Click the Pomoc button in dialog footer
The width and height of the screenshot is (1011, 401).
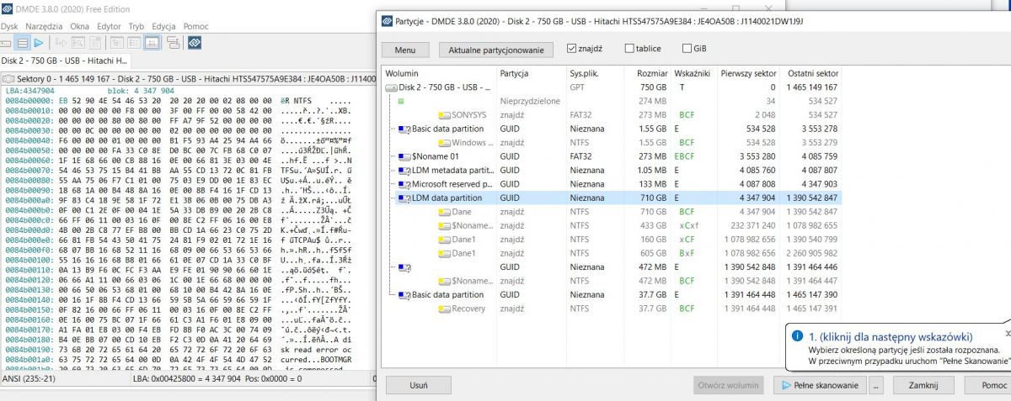(x=986, y=386)
